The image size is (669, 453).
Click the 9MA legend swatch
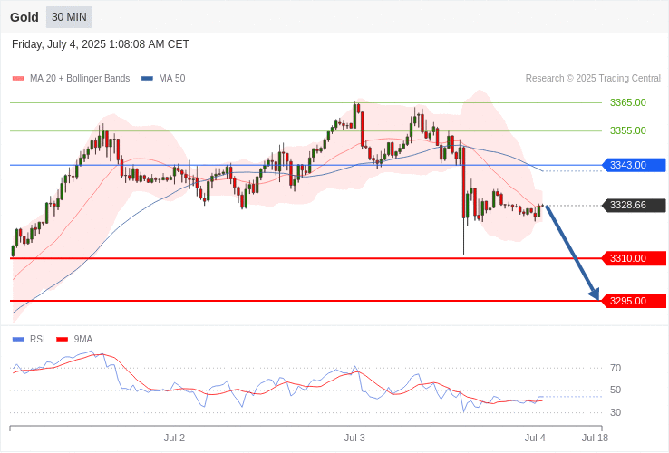pyautogui.click(x=63, y=340)
